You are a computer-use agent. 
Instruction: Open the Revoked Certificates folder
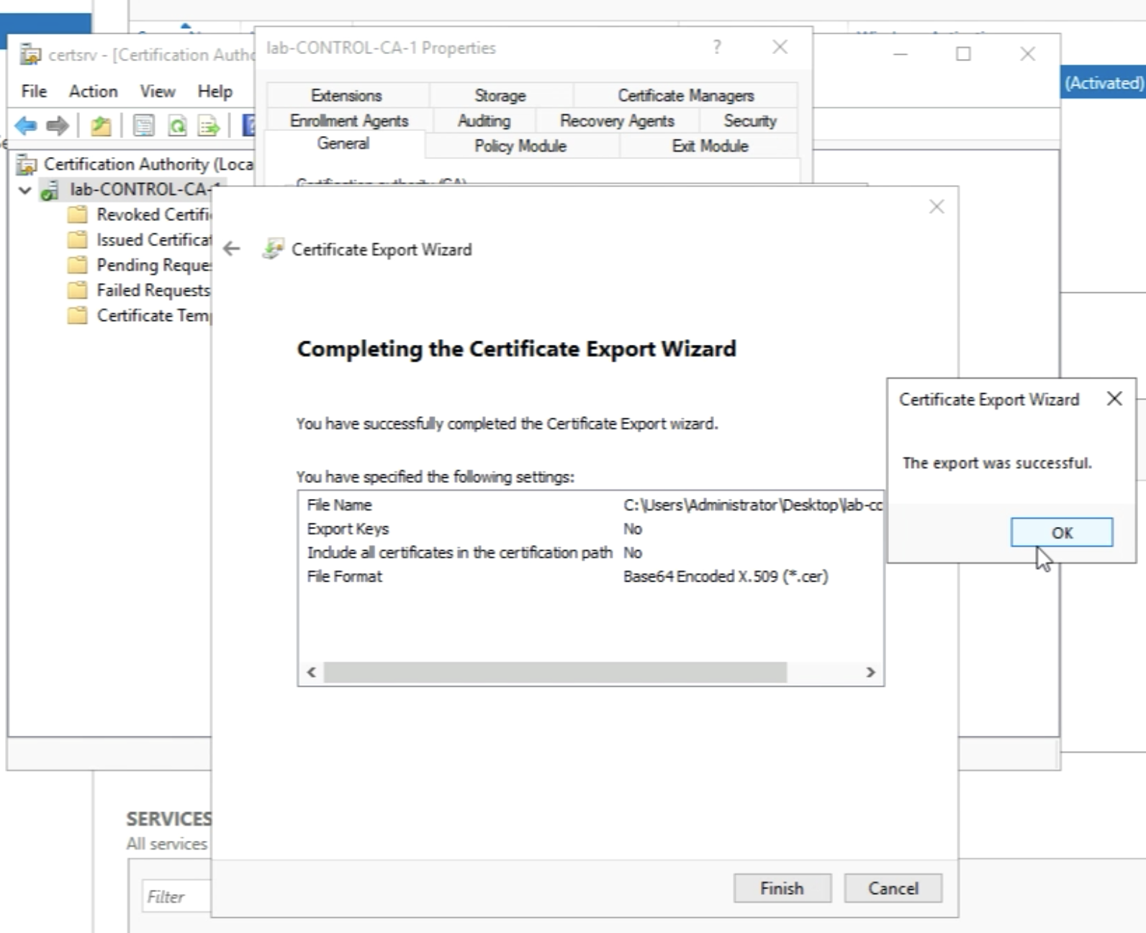(153, 215)
